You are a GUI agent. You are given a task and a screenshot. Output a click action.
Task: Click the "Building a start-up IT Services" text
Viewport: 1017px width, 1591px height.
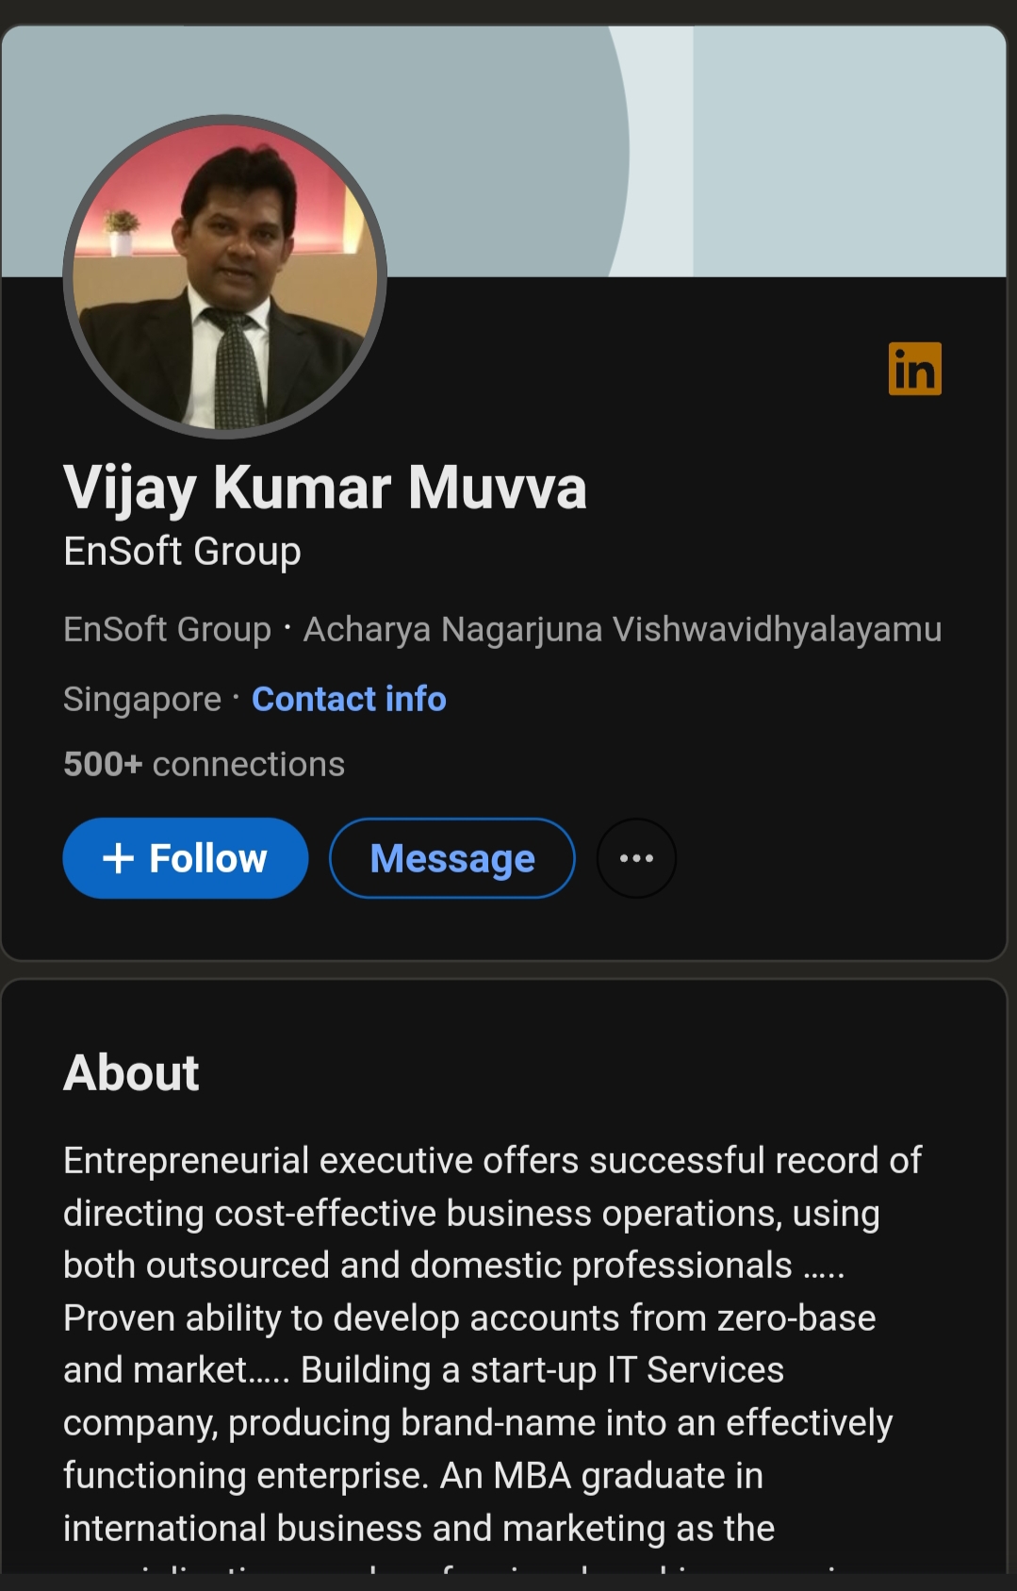542,1369
